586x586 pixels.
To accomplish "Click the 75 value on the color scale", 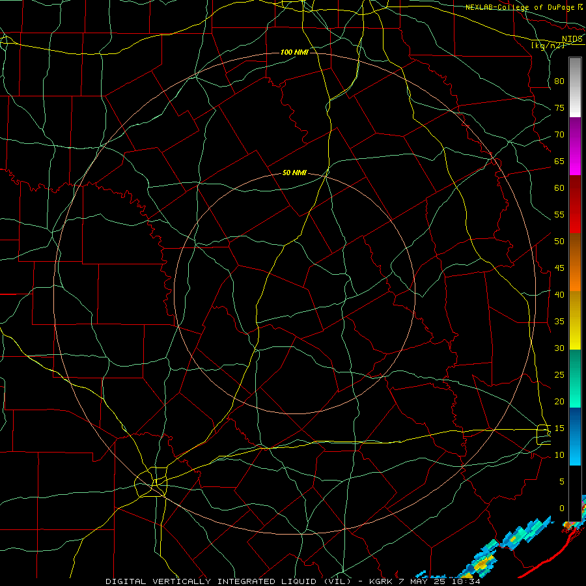I will [559, 107].
